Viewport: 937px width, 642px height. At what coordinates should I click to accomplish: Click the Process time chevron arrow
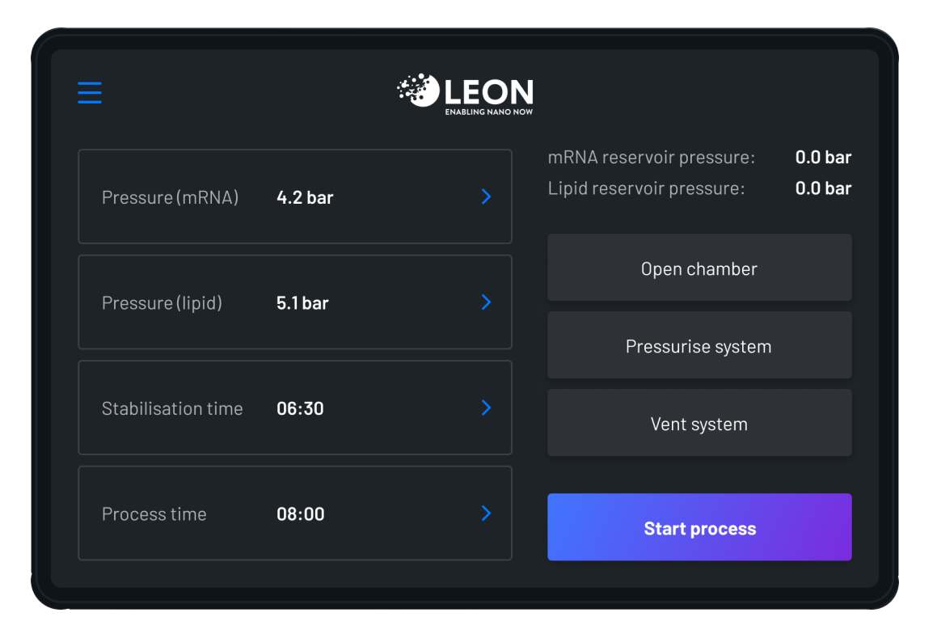pos(486,513)
